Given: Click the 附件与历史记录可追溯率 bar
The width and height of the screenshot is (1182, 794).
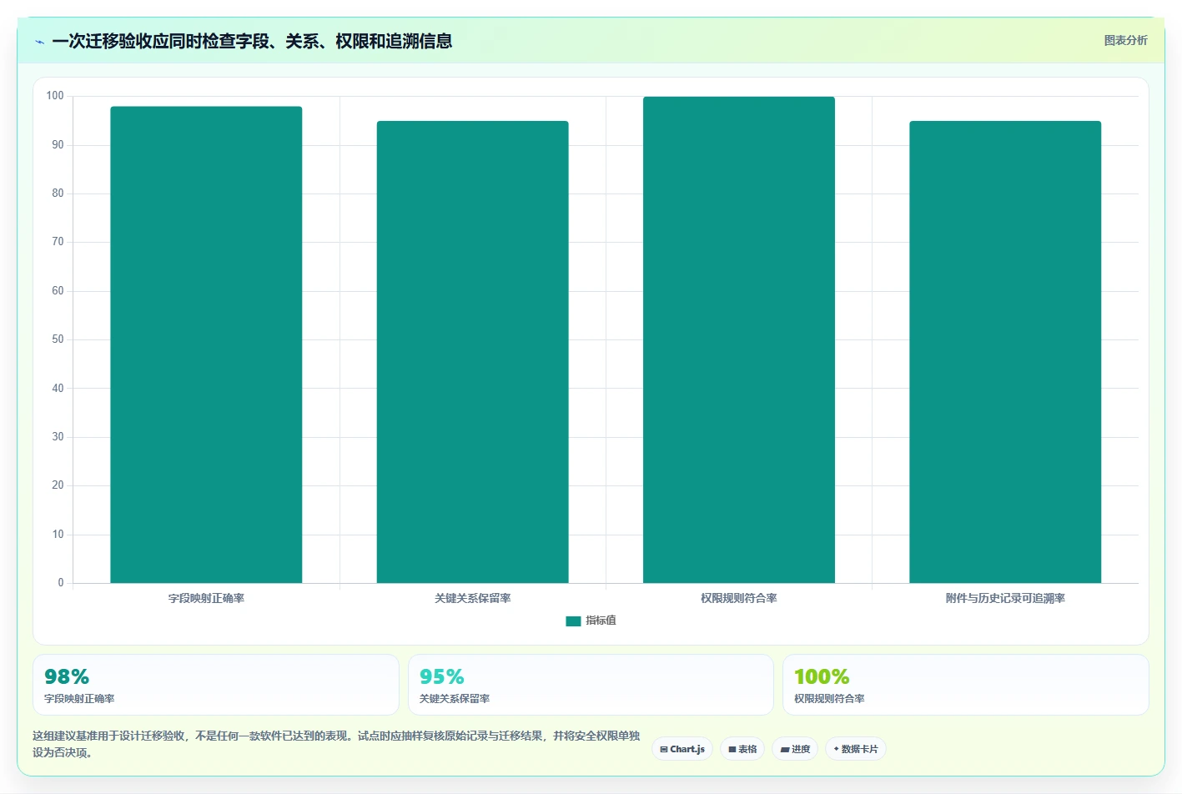Looking at the screenshot, I should pos(1004,352).
